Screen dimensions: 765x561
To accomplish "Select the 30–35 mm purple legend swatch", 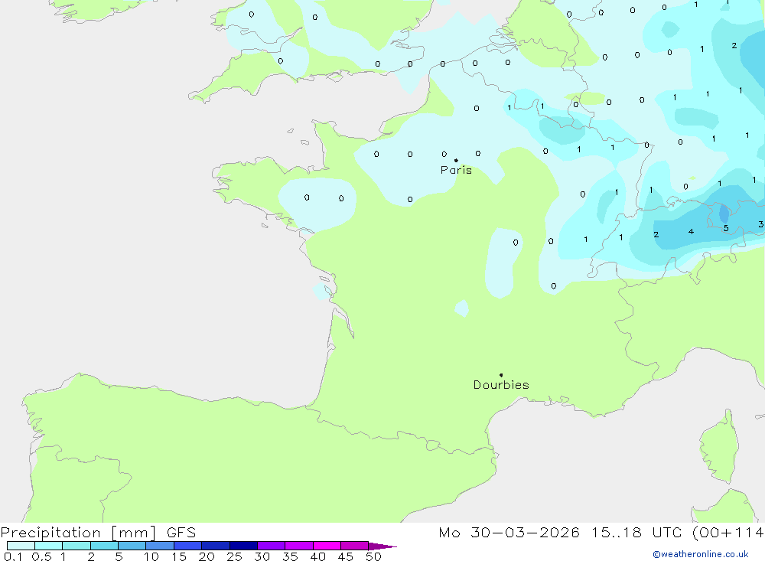I will pyautogui.click(x=272, y=546).
